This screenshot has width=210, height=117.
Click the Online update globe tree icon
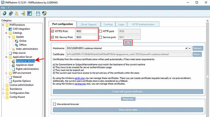pyautogui.click(x=17, y=41)
